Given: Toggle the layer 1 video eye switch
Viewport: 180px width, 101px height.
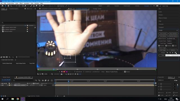Looking at the screenshot, I should tap(1, 85).
